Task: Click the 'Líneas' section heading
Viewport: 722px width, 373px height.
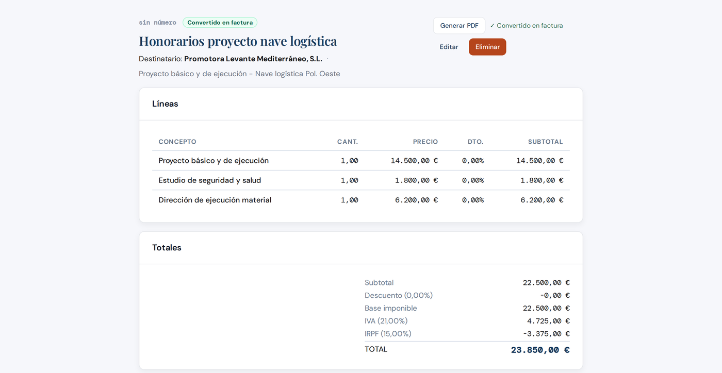Action: pyautogui.click(x=165, y=104)
